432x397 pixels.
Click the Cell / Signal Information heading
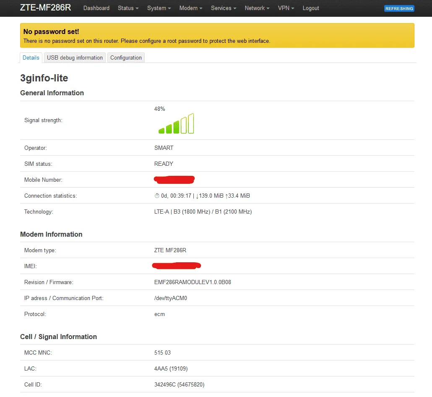[x=58, y=337]
